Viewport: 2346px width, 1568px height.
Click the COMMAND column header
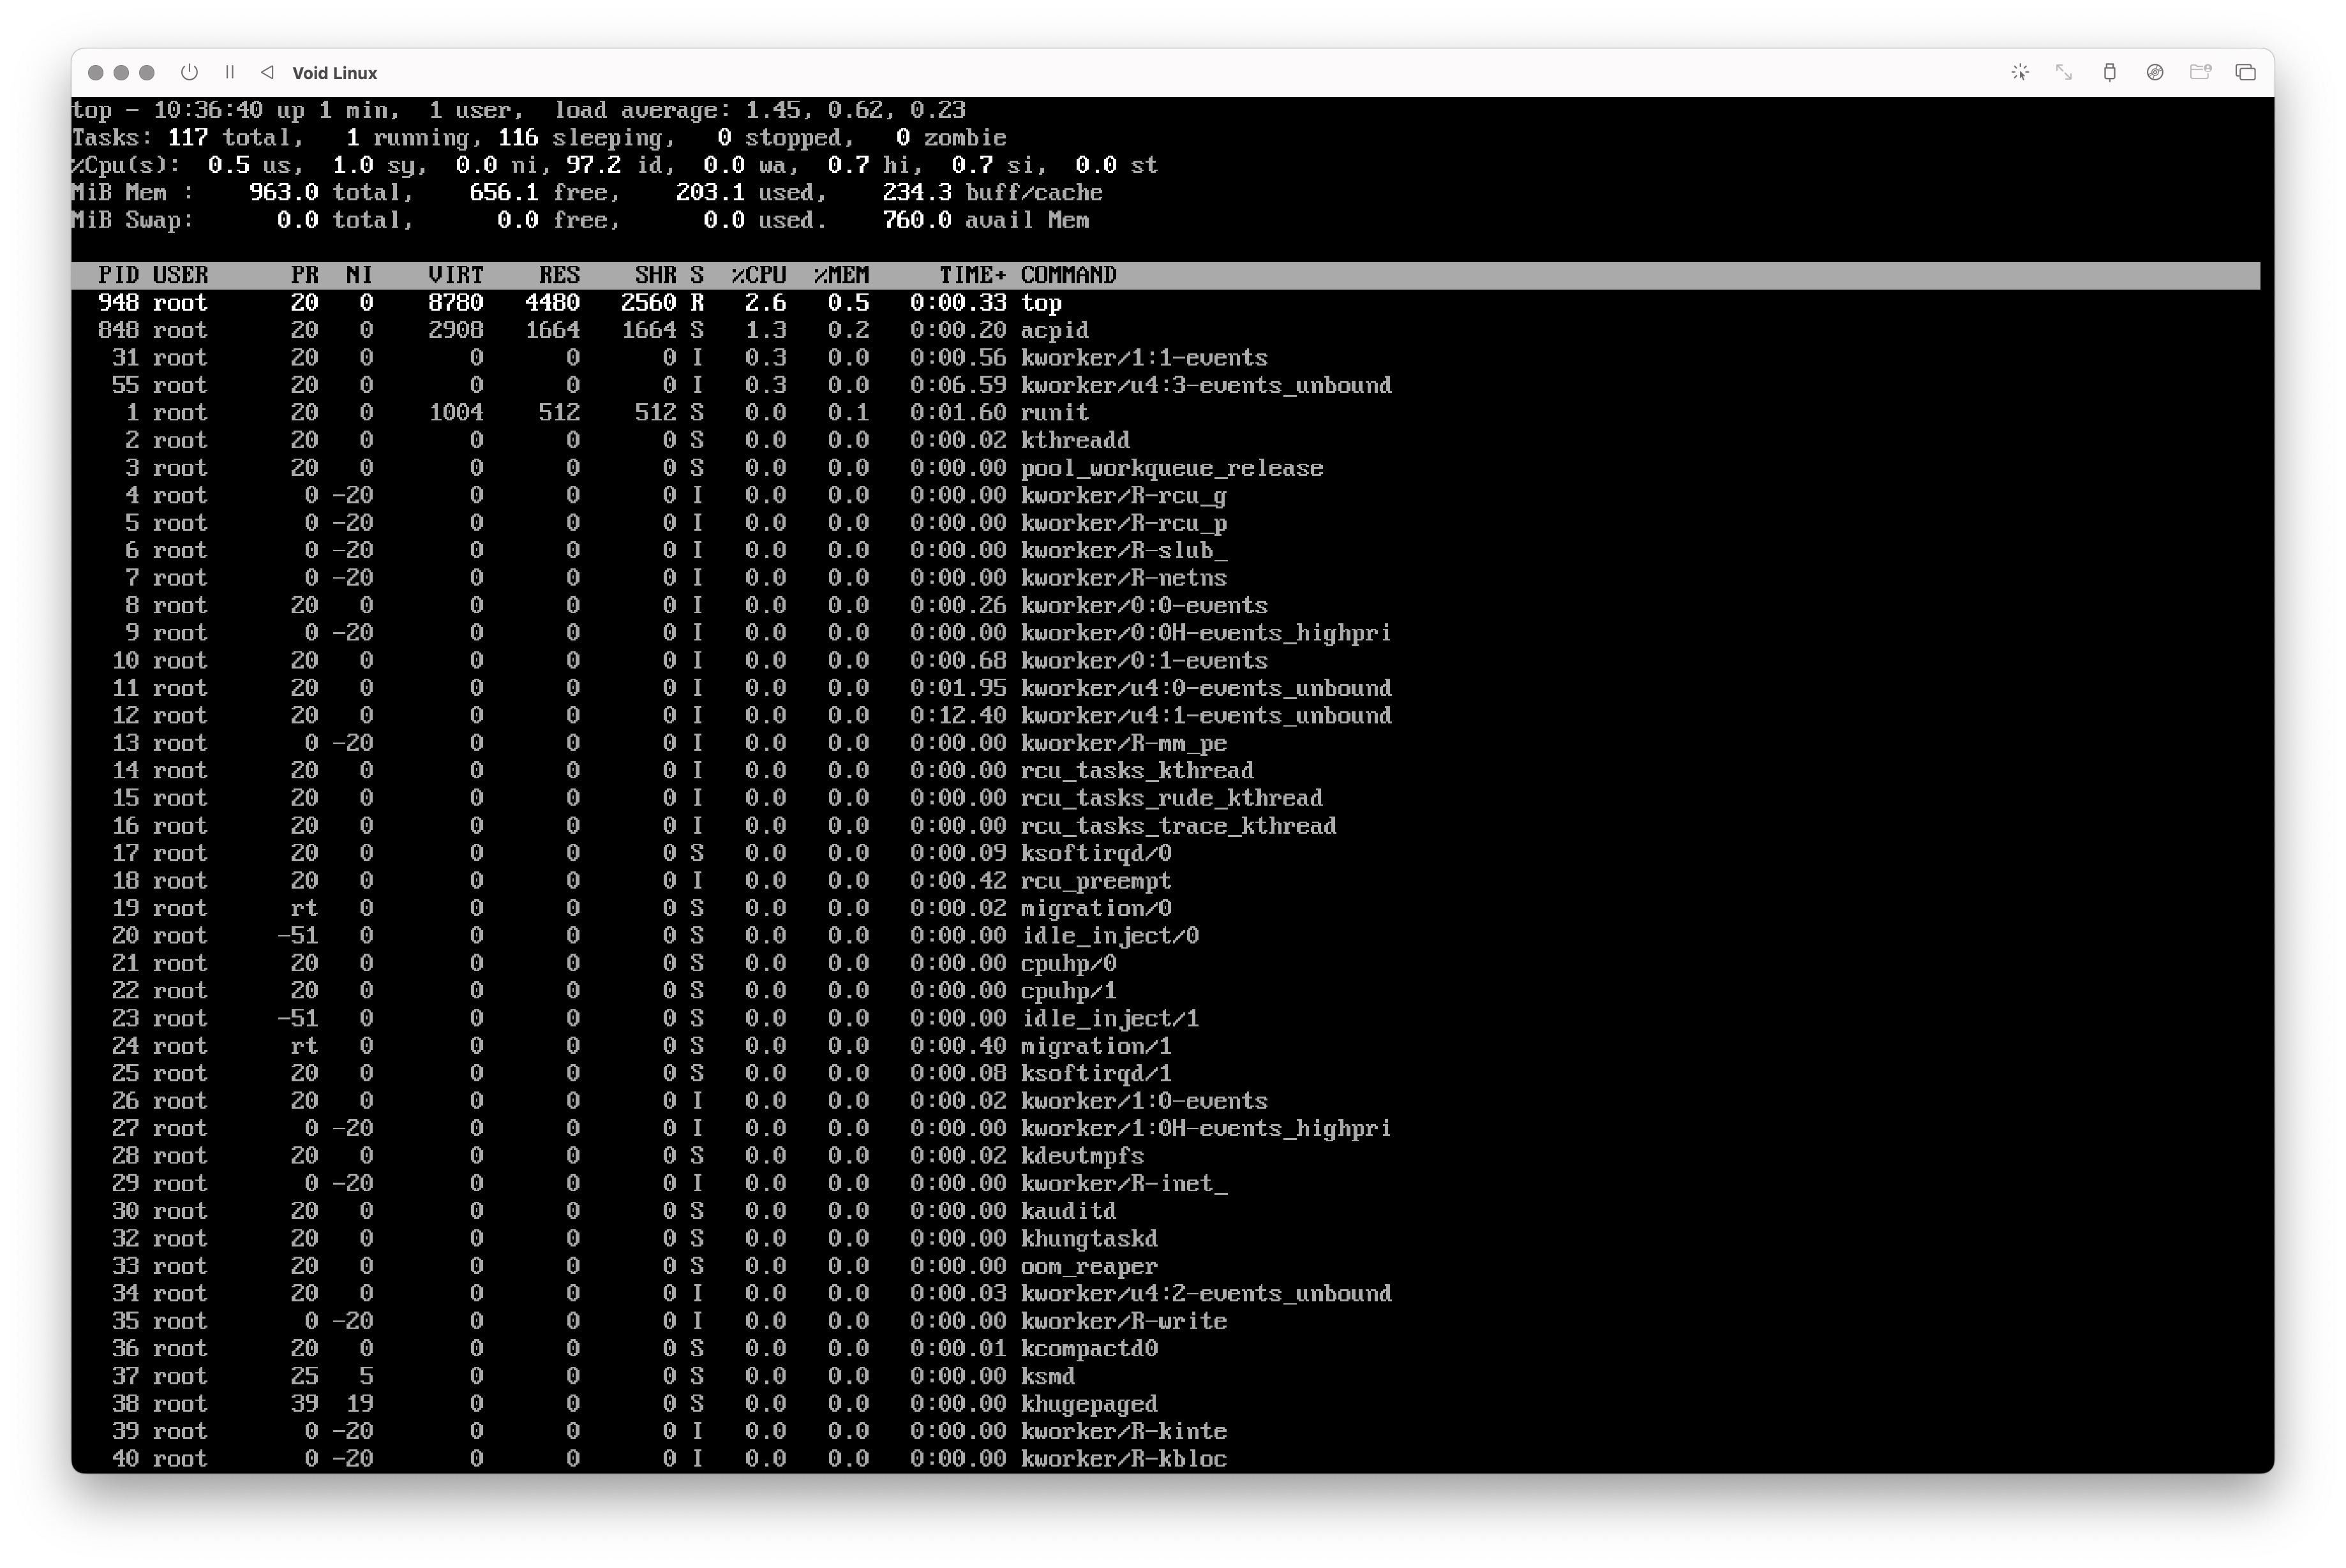click(1068, 275)
